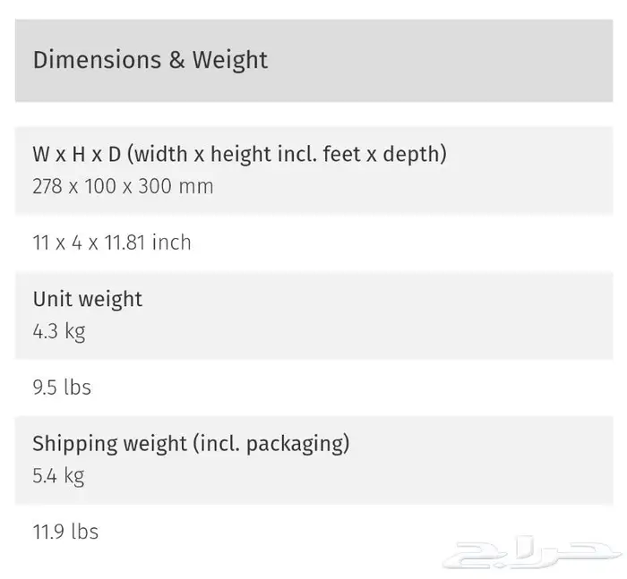
Task: Select the 4.3 kg value
Action: 59,332
